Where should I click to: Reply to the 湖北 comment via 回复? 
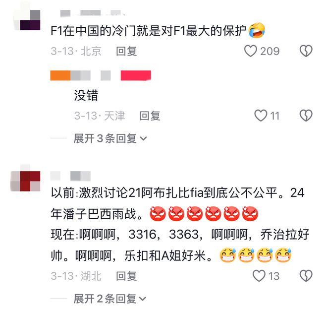pyautogui.click(x=126, y=276)
